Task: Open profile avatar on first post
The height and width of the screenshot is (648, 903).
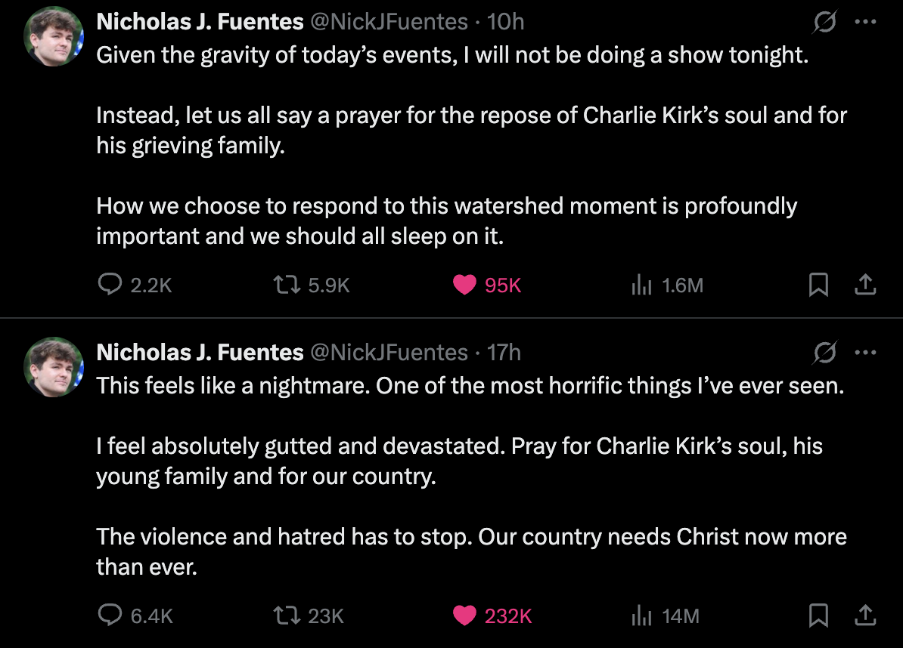Action: coord(53,39)
